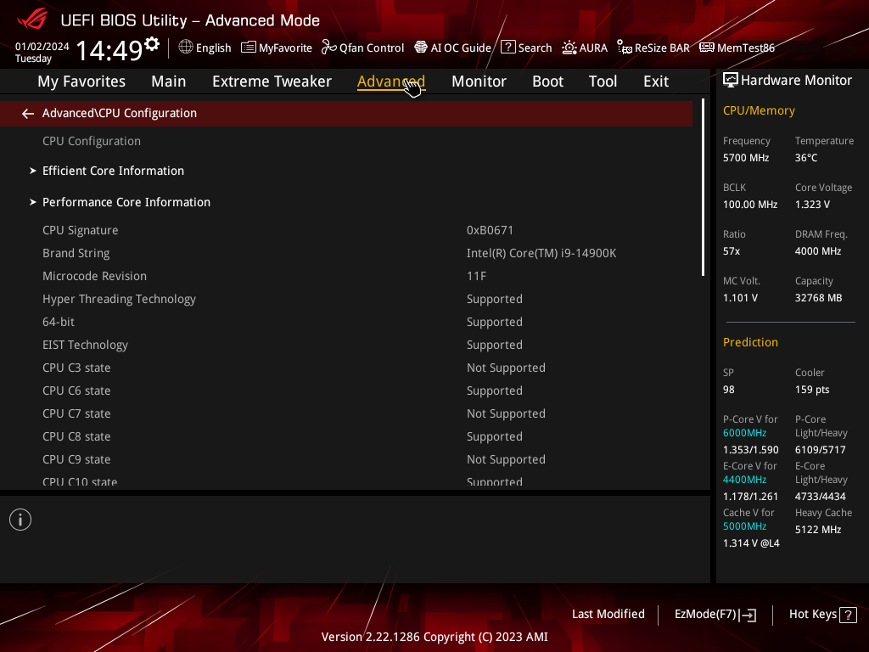869x652 pixels.
Task: Open the MyFavorite list icon
Action: (249, 48)
